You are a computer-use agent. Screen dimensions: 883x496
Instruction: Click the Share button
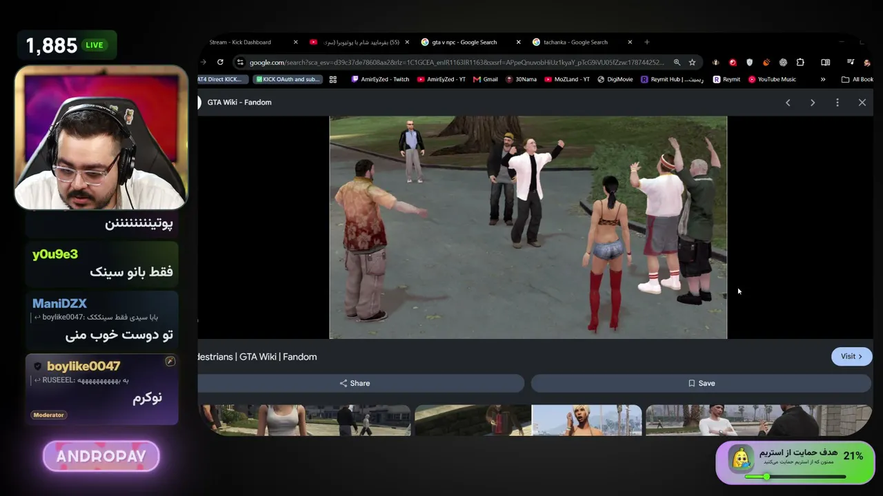click(x=361, y=383)
